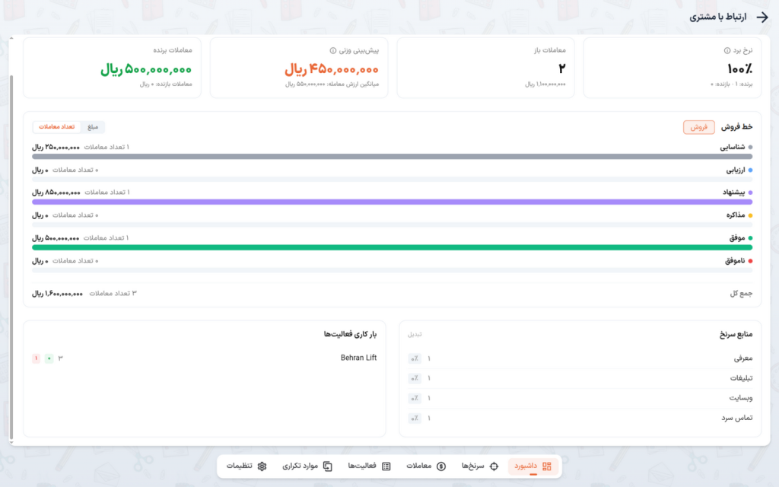Click the purple پیشنهاد stage progress bar
The width and height of the screenshot is (779, 487).
pos(392,202)
